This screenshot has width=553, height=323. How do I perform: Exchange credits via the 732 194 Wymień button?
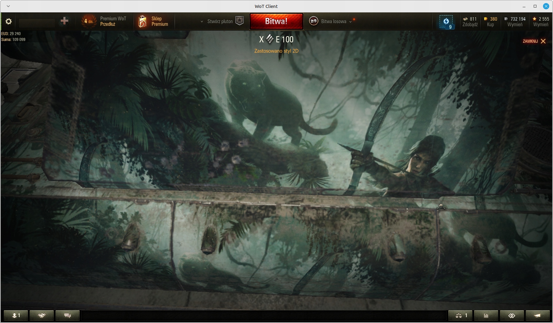[x=515, y=22]
